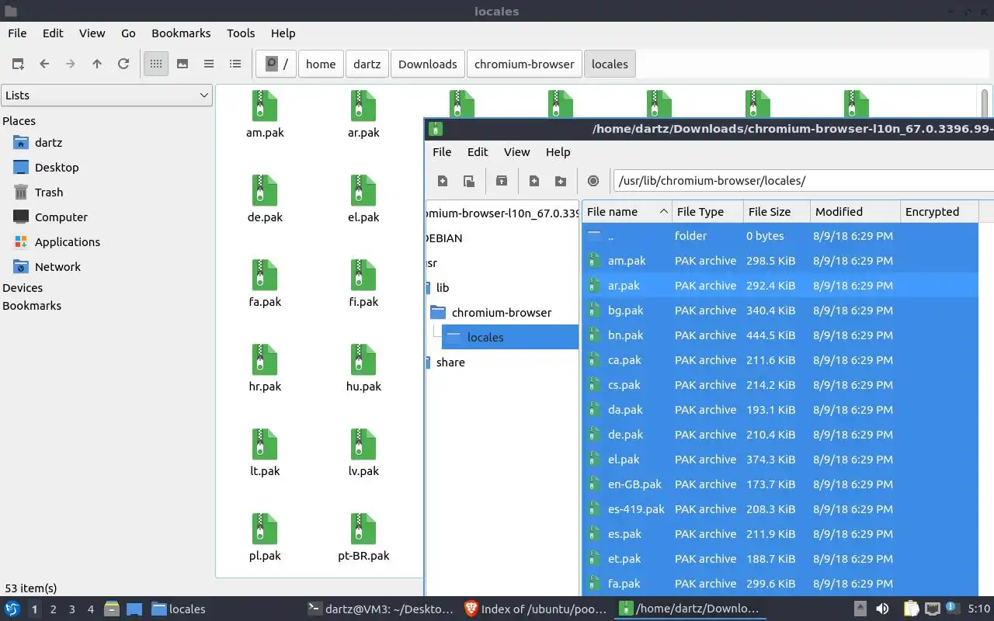Switch to thumbnail view mode
Image resolution: width=994 pixels, height=621 pixels.
pyautogui.click(x=182, y=64)
